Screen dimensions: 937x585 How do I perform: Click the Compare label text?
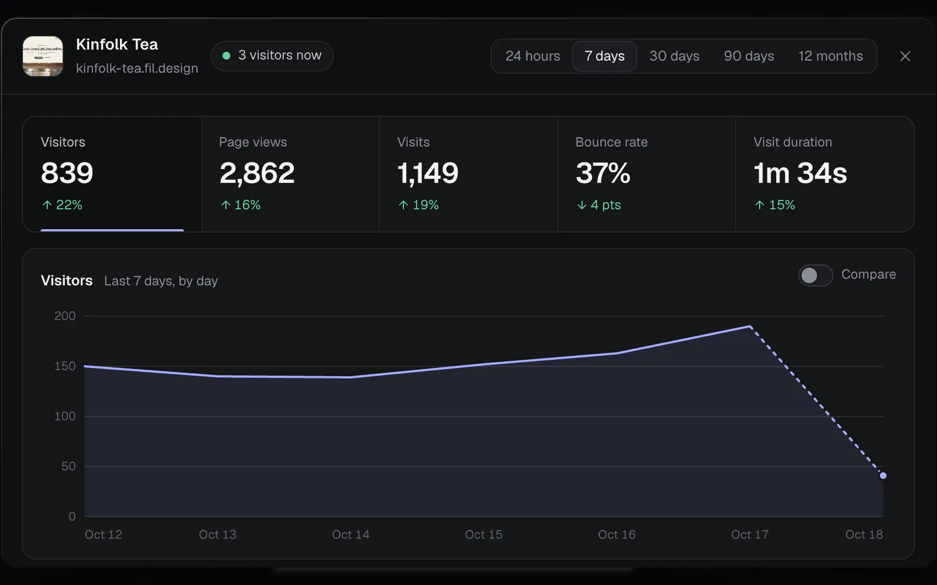[x=868, y=274]
